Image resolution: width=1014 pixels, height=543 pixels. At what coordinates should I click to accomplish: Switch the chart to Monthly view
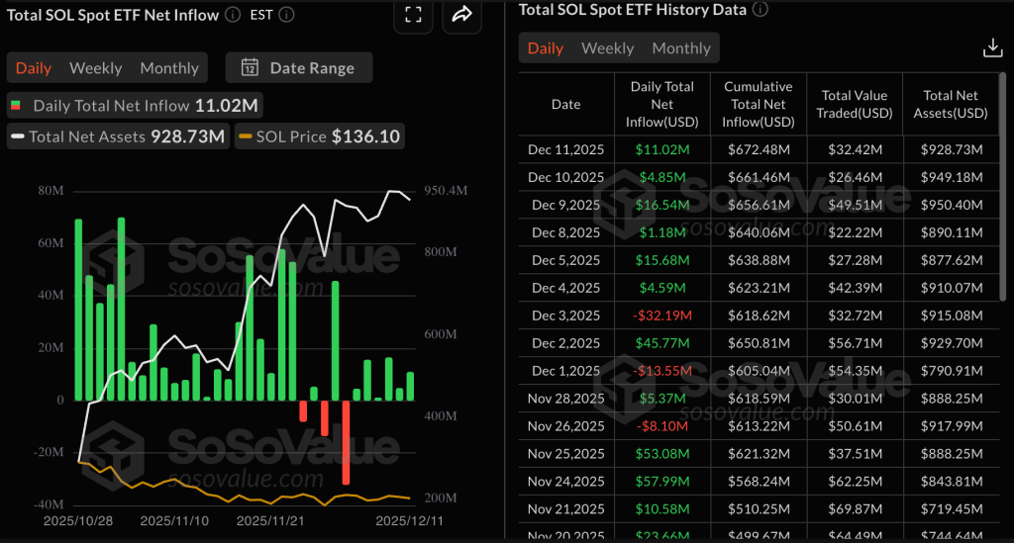[169, 68]
